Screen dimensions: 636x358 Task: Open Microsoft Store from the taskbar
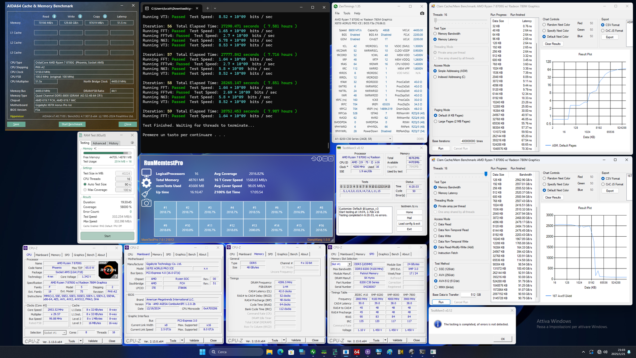(291, 352)
